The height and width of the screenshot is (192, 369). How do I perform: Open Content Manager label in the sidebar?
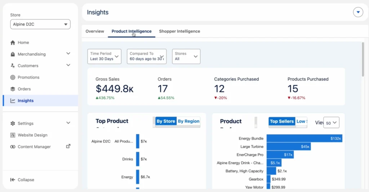click(34, 147)
